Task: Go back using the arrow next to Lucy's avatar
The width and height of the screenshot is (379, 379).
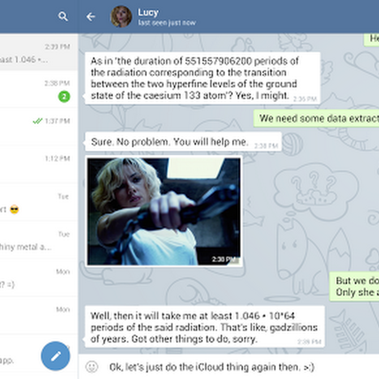Action: pyautogui.click(x=91, y=17)
